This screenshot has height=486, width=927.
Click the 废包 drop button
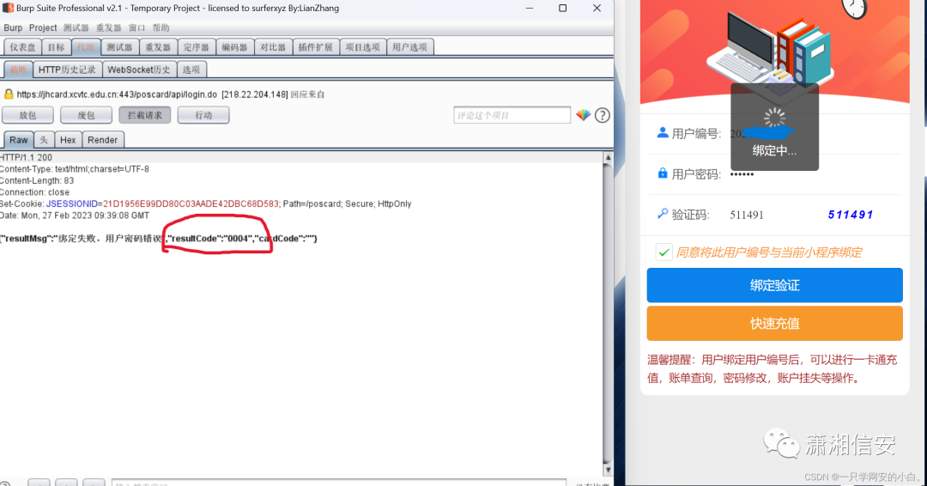(x=87, y=115)
